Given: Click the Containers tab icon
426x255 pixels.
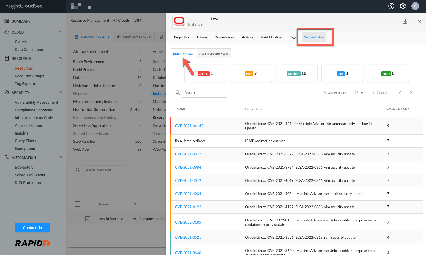Looking at the screenshot, I should 118,37.
